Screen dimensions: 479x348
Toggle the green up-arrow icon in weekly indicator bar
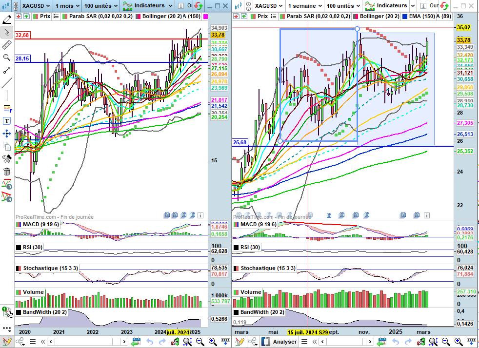point(244,16)
